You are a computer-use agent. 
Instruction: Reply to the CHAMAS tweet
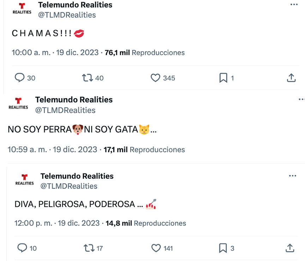coord(19,78)
